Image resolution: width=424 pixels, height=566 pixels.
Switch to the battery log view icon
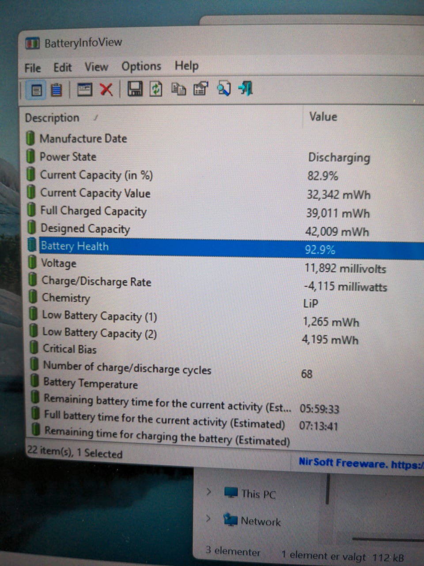point(57,90)
